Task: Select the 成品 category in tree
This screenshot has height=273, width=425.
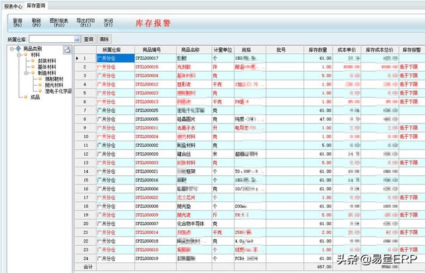Action: (35, 97)
